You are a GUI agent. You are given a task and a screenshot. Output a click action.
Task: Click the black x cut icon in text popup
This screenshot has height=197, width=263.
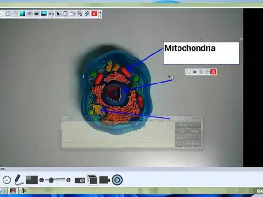(x=195, y=72)
